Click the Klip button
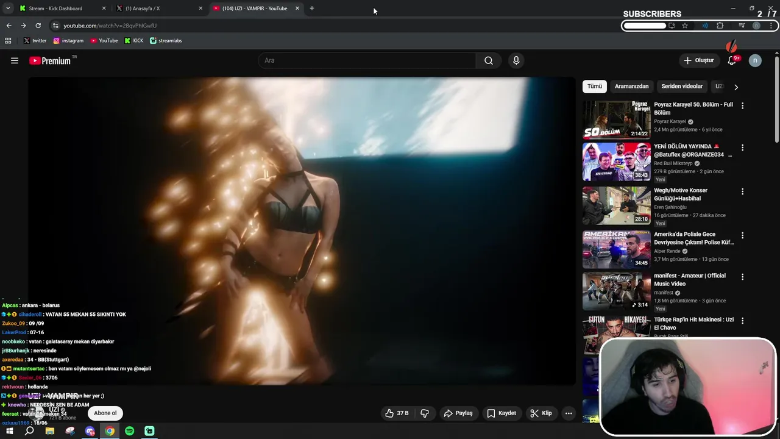The image size is (780, 439). click(541, 413)
